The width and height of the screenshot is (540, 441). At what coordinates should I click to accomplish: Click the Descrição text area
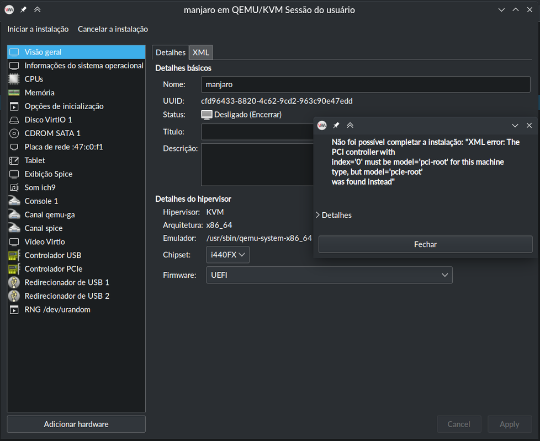pos(257,165)
